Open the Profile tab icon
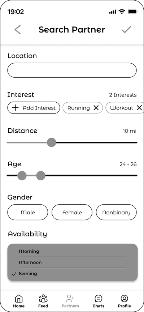 coord(125,299)
